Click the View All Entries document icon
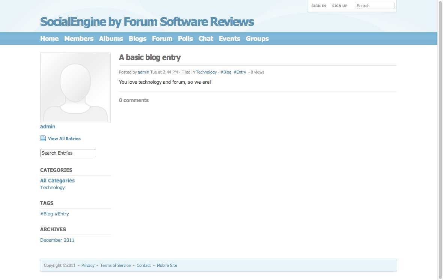This screenshot has width=443, height=280. pos(43,138)
